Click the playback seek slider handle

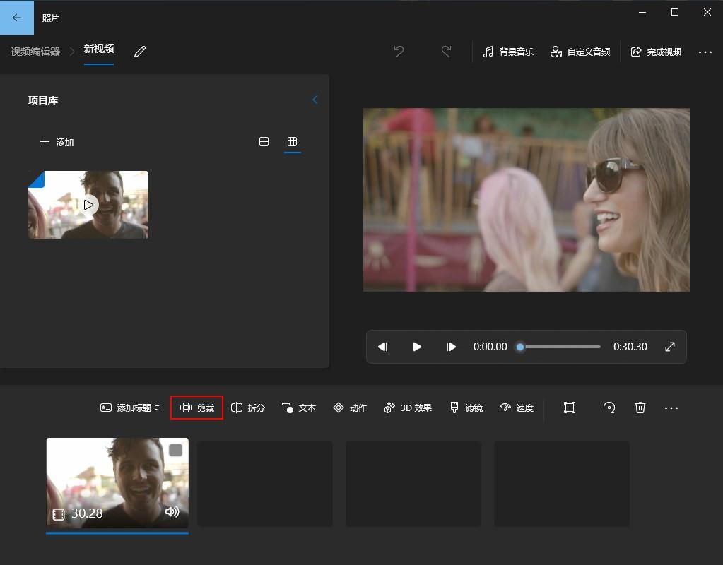(x=520, y=347)
